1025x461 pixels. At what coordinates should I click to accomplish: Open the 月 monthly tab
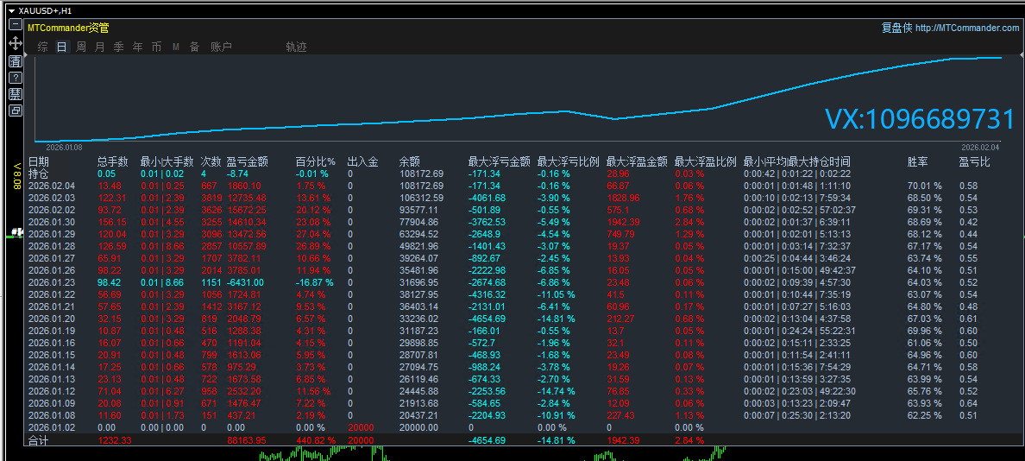point(99,47)
